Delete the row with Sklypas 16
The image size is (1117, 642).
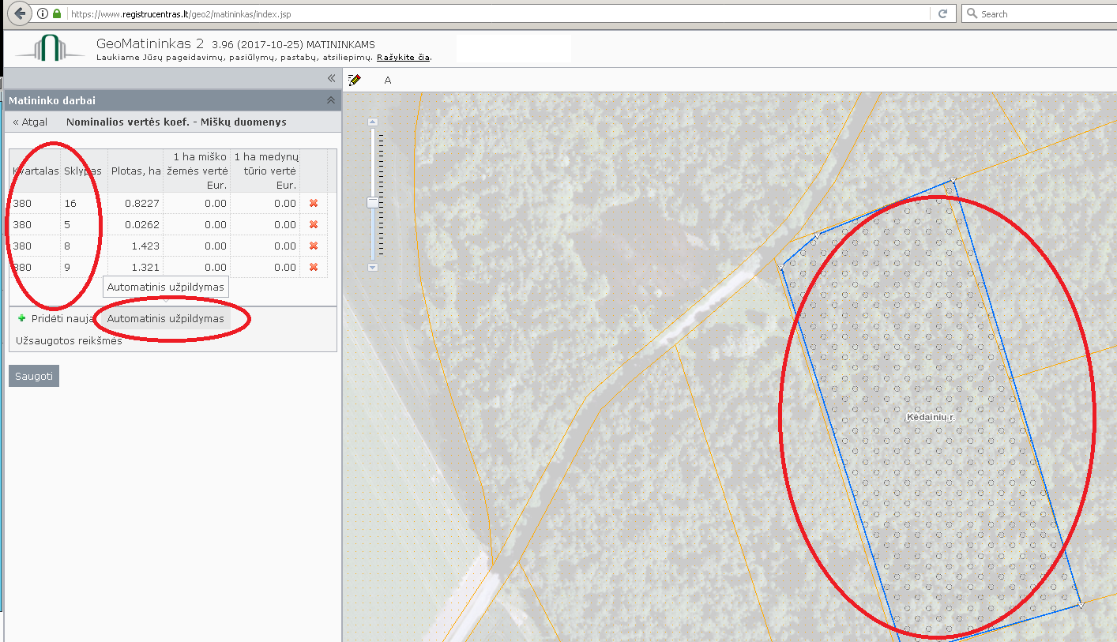click(x=314, y=203)
